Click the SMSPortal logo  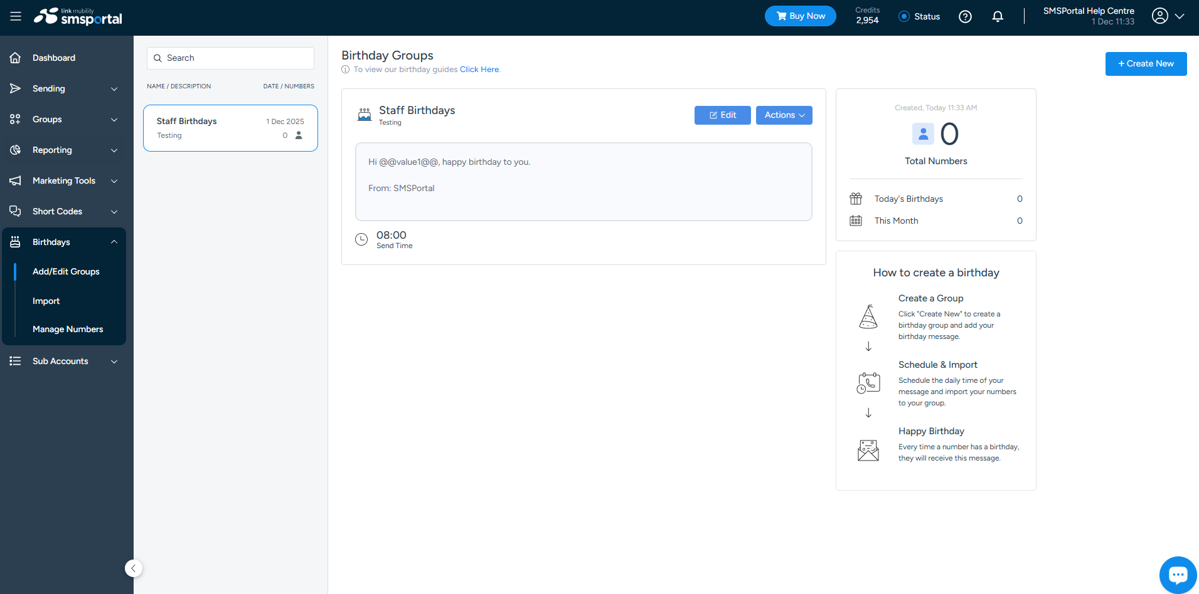coord(78,17)
